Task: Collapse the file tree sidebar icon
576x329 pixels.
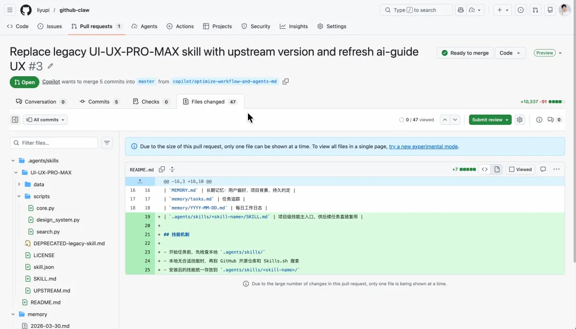Action: coord(15,120)
